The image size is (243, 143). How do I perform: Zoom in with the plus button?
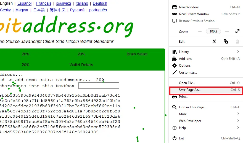227,31
